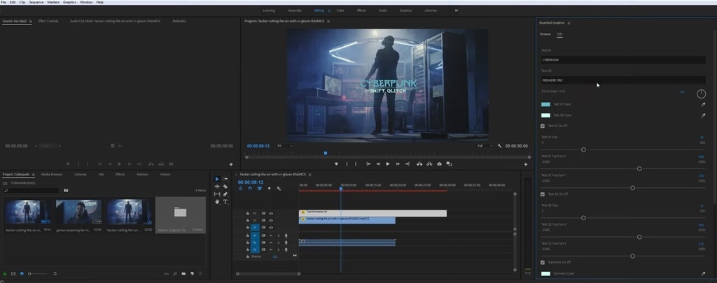This screenshot has height=283, width=717.
Task: Click the Extract button in Program monitor
Action: pyautogui.click(x=429, y=164)
